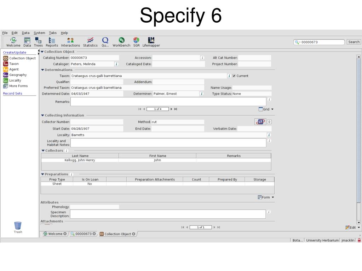
Task: Open the Edit menu
Action: [x=15, y=33]
